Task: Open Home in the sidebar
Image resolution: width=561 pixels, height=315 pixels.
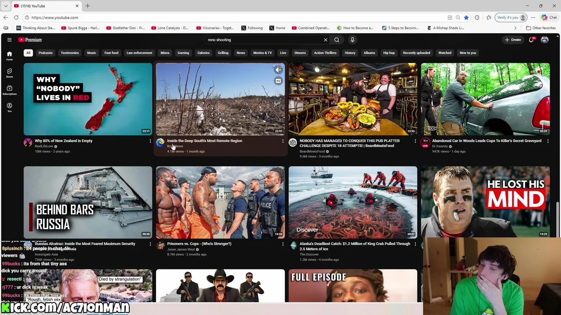Action: 9,56
